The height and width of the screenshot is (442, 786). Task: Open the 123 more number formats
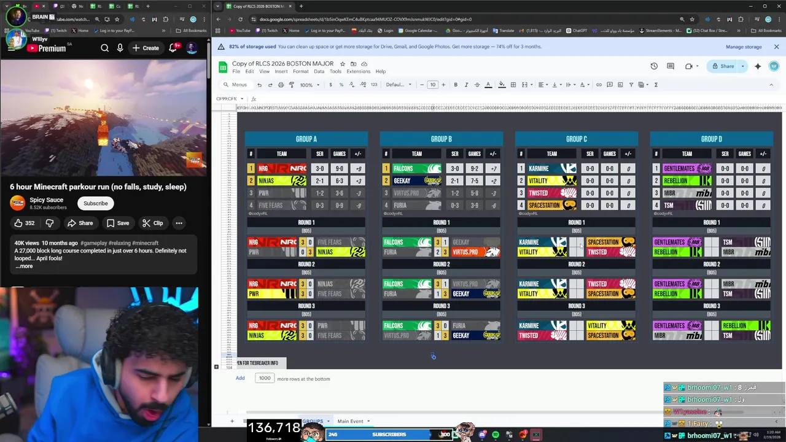[374, 85]
